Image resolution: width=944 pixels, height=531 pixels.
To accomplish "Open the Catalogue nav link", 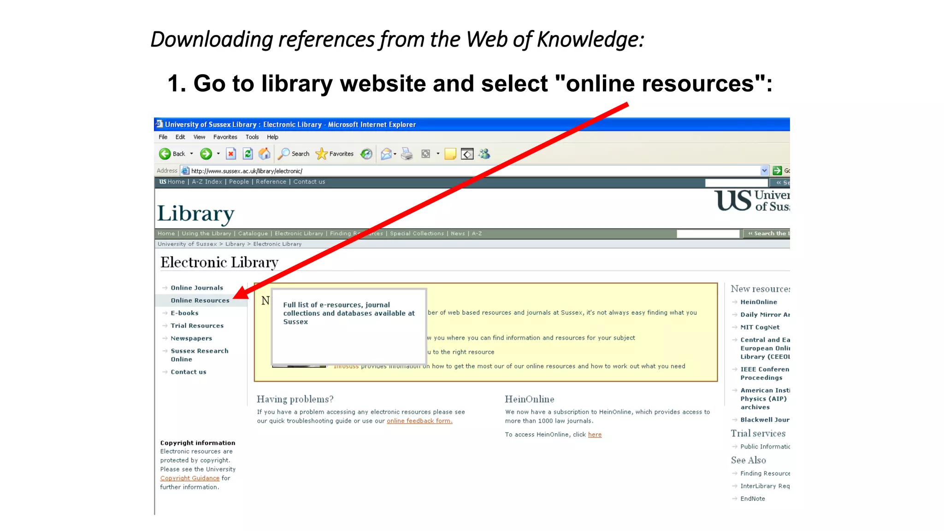I will coord(253,234).
